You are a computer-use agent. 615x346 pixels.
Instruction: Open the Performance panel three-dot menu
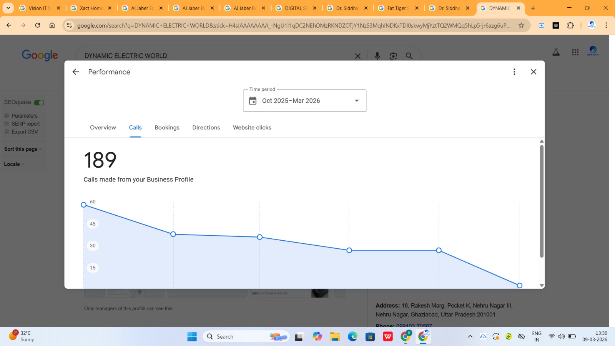tap(514, 72)
